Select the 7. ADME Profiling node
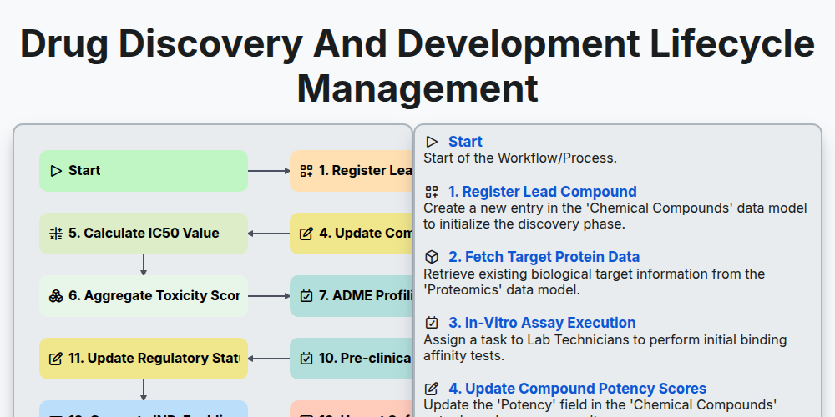Image resolution: width=835 pixels, height=417 pixels. (351, 296)
